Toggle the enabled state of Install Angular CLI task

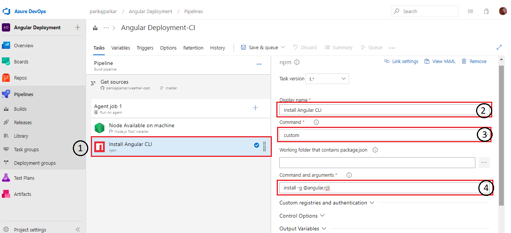pyautogui.click(x=256, y=145)
